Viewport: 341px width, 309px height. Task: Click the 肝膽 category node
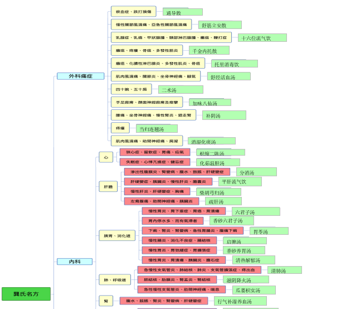[x=108, y=187]
